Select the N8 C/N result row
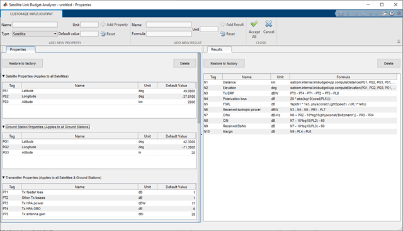403x231 pixels. [x=300, y=121]
